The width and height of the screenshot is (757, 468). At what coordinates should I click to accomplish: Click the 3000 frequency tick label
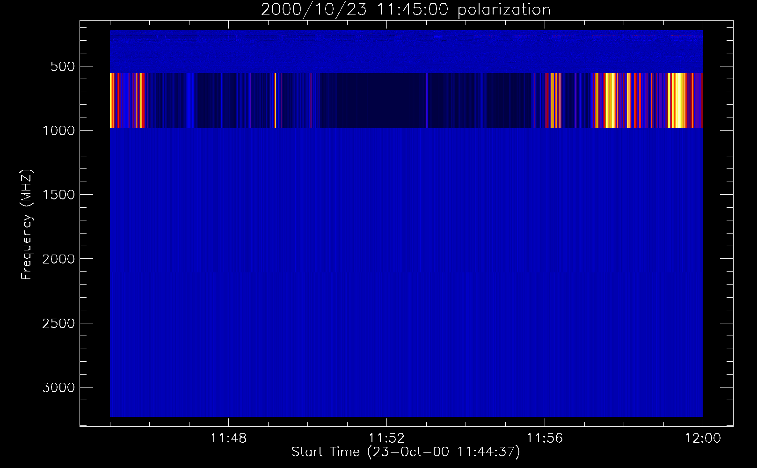pos(58,388)
